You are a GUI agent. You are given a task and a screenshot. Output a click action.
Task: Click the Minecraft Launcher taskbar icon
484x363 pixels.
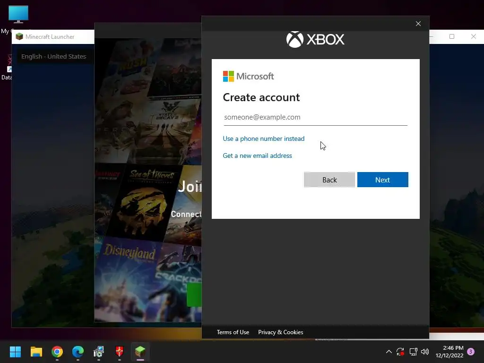pos(140,352)
